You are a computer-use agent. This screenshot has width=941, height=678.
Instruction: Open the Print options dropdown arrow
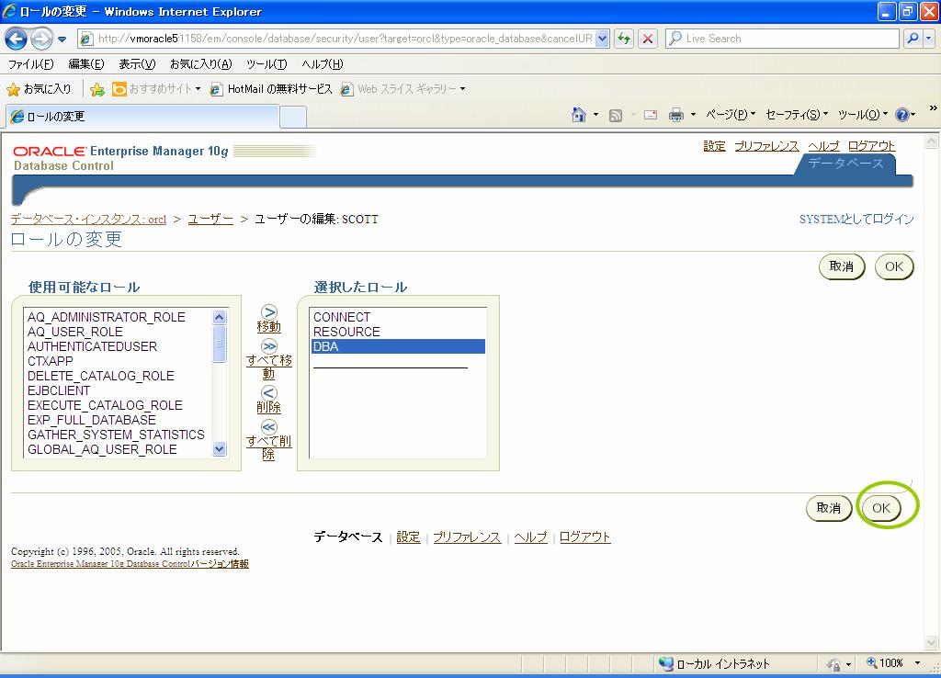[x=693, y=115]
